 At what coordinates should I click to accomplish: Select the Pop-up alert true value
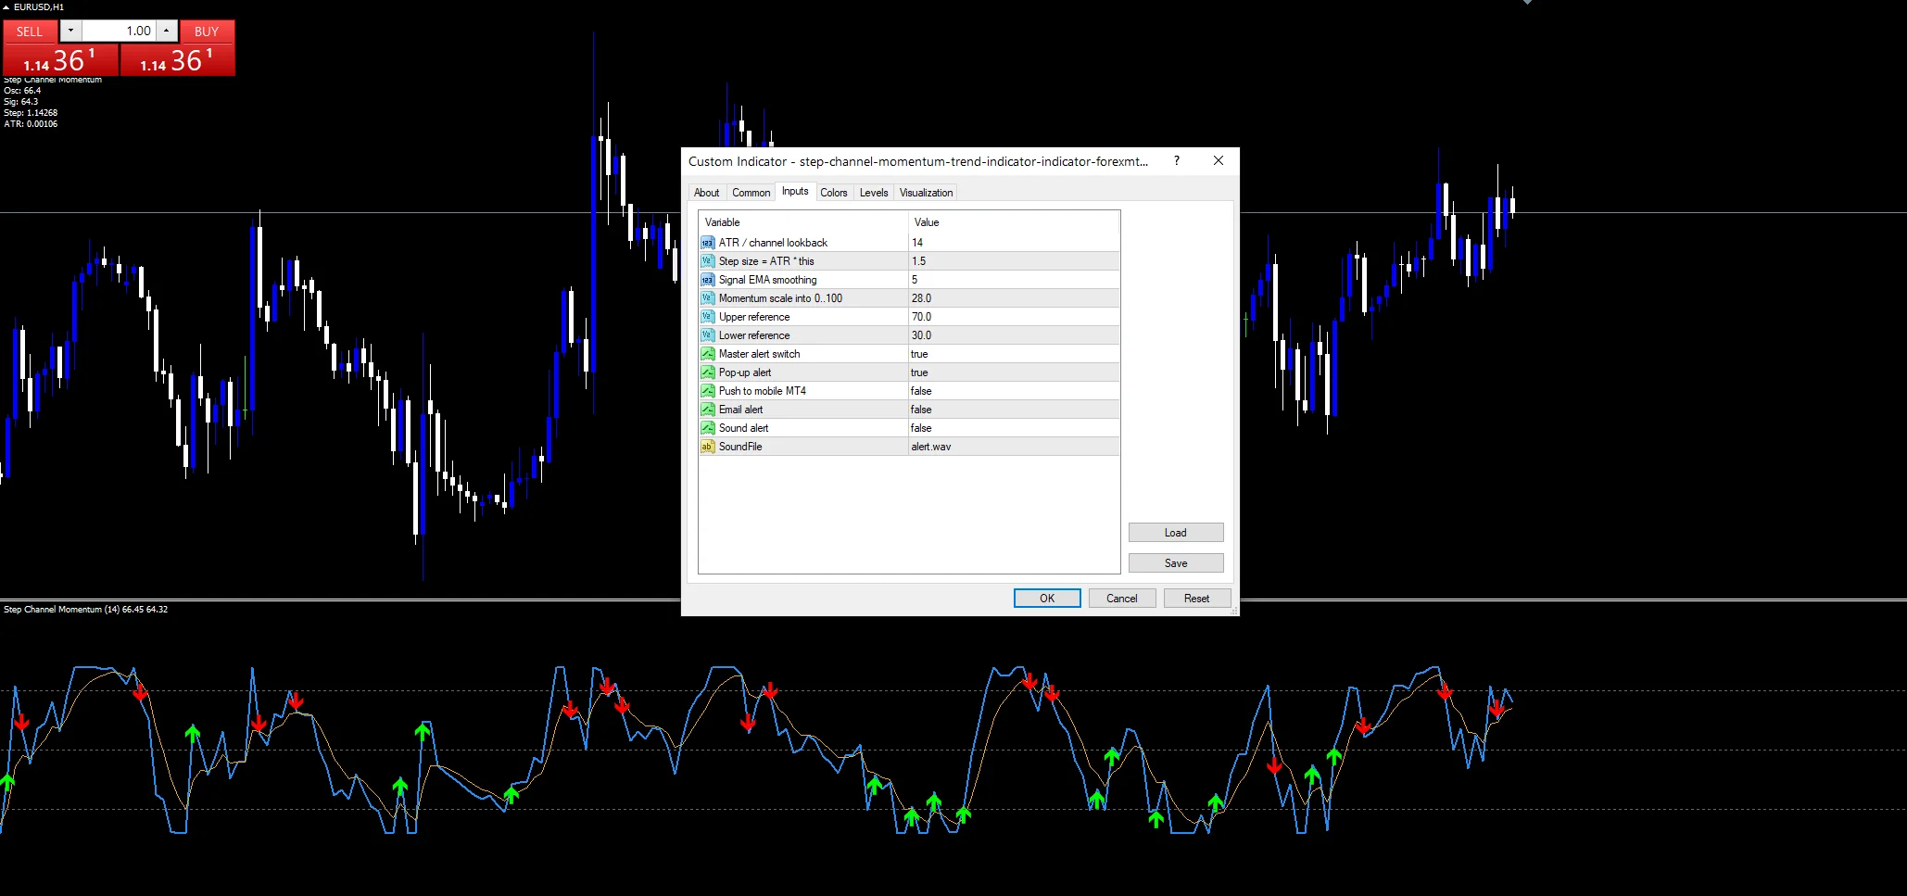pos(1014,372)
